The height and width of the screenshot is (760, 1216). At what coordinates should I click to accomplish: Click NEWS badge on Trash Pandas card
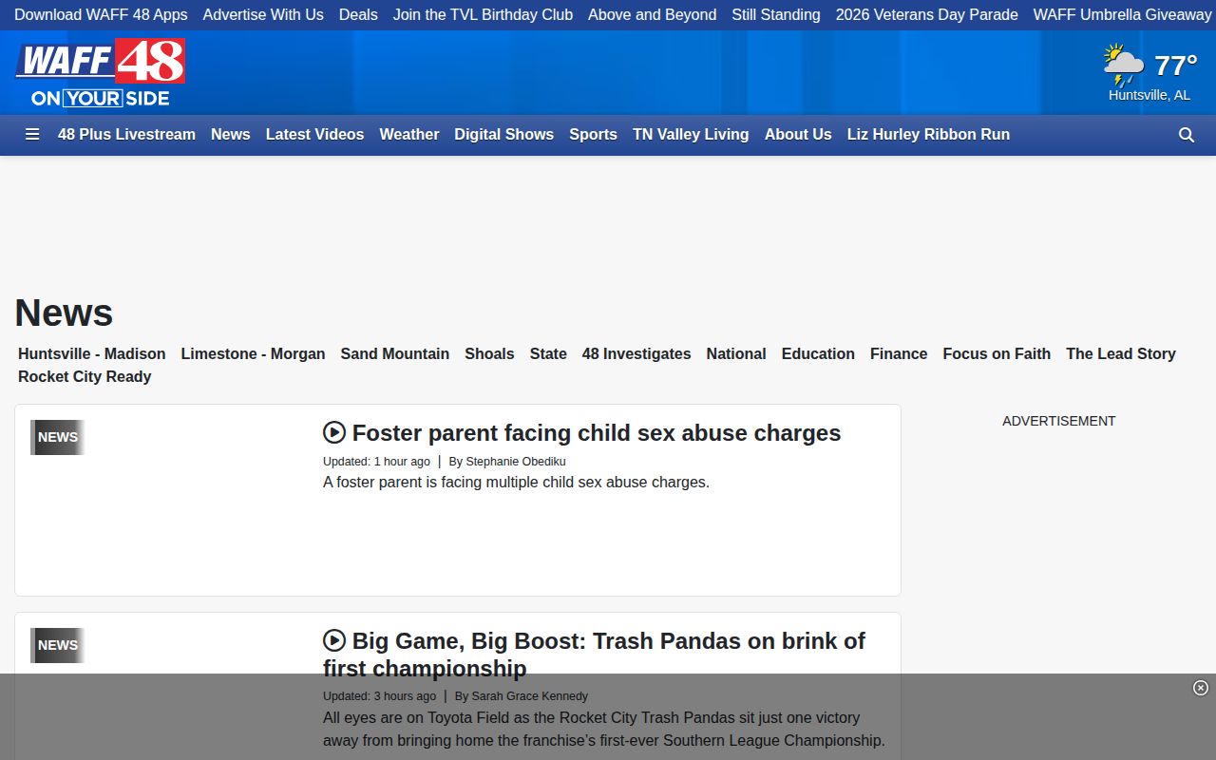58,645
